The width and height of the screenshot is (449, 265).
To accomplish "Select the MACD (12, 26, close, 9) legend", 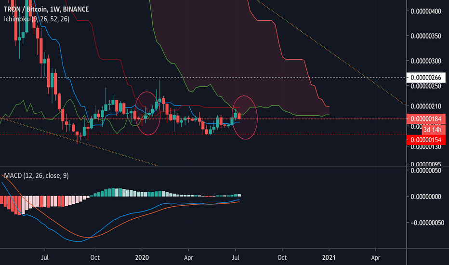I will (x=36, y=175).
